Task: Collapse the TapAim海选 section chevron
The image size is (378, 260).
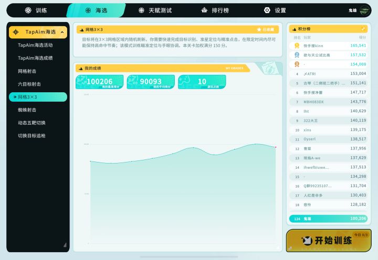Action: pos(62,32)
